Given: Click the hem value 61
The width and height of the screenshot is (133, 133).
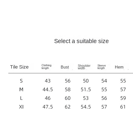Looking at the screenshot, I should click(123, 107).
